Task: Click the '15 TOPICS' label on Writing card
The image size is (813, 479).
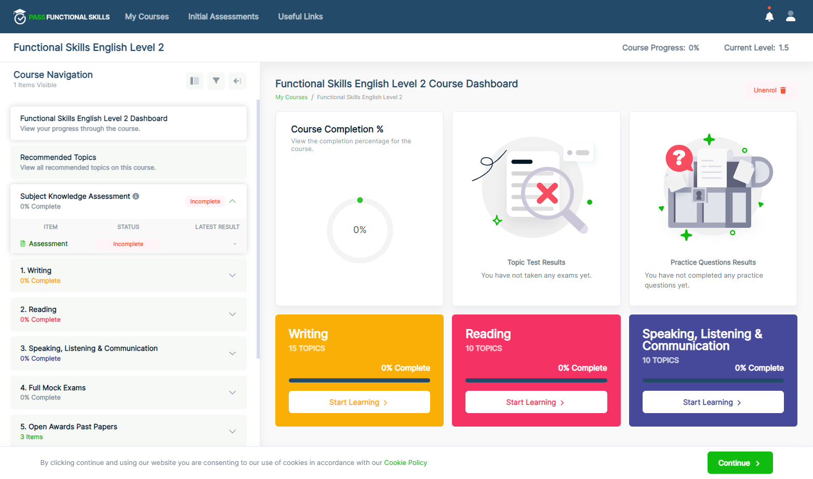Action: tap(307, 348)
